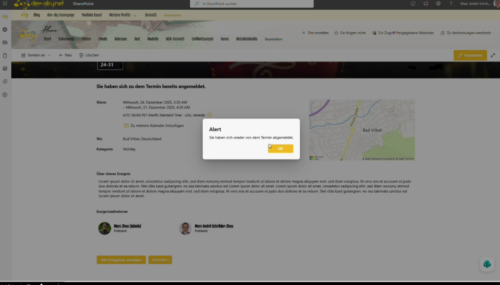
Task: Open CoPilotExample navigation tab
Action: tap(203, 39)
